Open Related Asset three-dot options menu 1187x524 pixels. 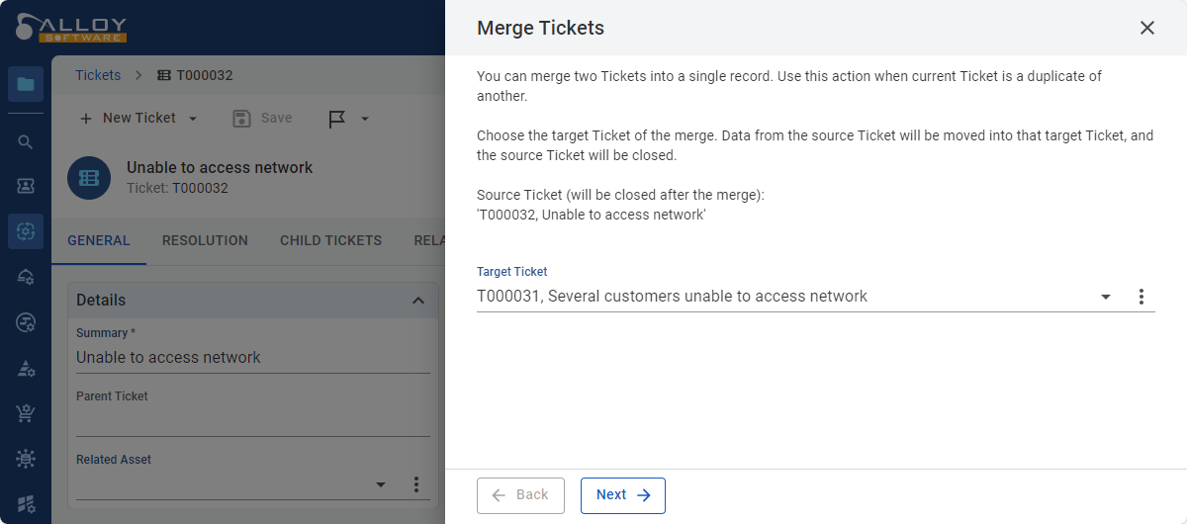pyautogui.click(x=416, y=484)
